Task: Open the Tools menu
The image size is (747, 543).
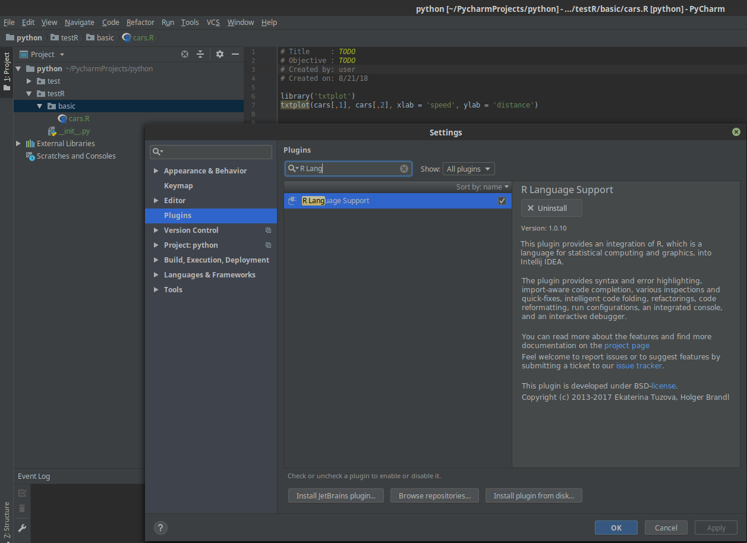Action: [190, 22]
